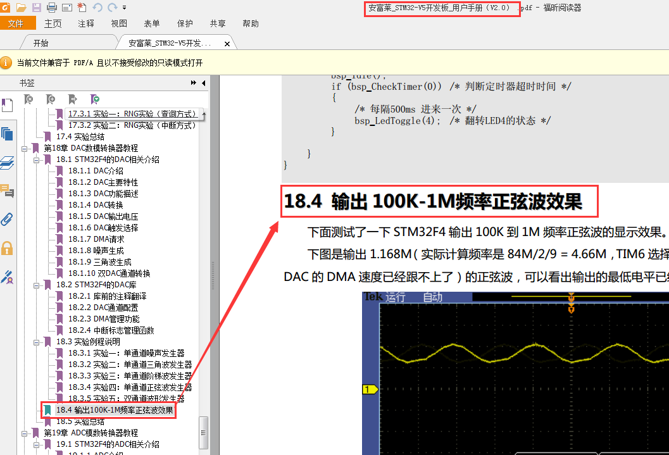This screenshot has width=669, height=455.
Task: Open the Pages thumbnail panel in the sidebar
Action: [7, 134]
